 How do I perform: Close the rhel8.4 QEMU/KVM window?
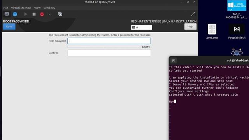[194, 2]
